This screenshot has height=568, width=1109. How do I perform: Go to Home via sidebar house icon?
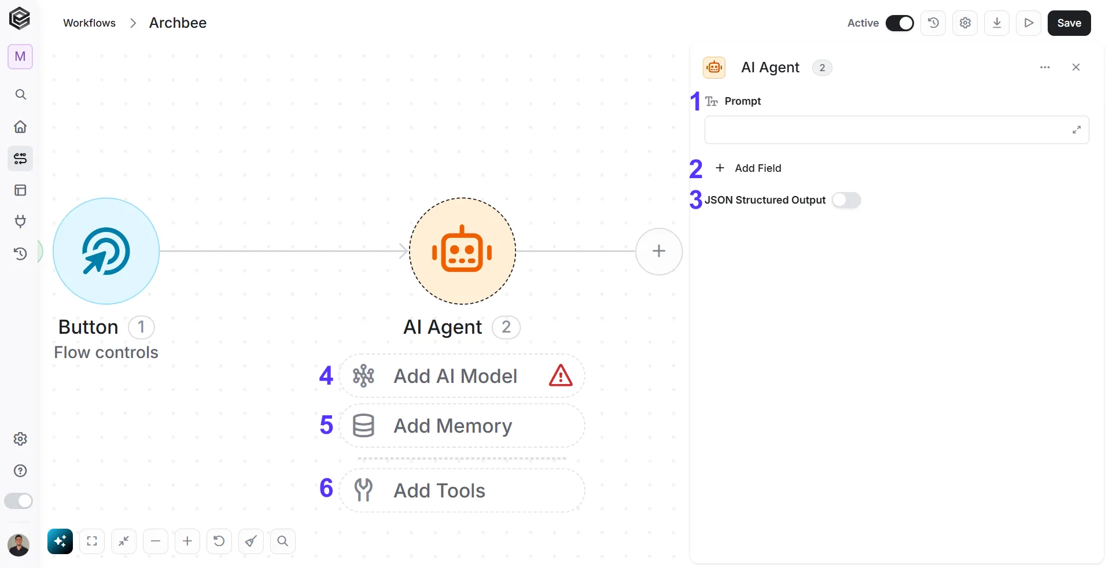pyautogui.click(x=20, y=127)
